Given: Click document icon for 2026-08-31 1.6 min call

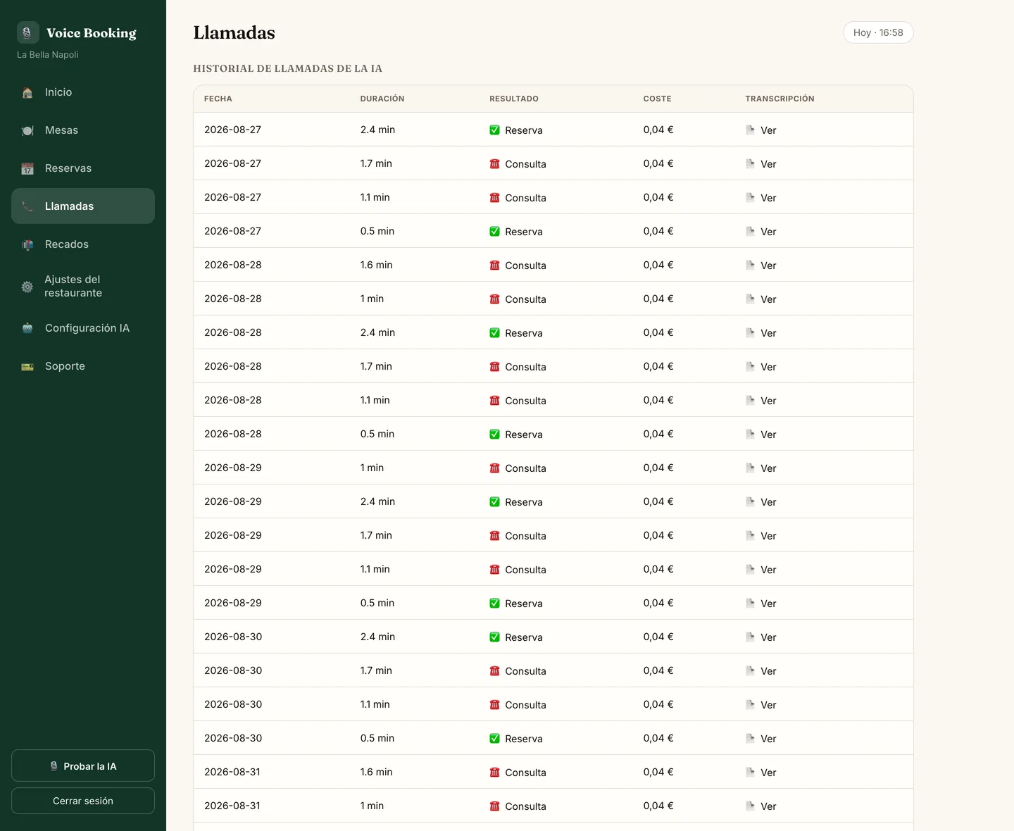Looking at the screenshot, I should pyautogui.click(x=750, y=773).
